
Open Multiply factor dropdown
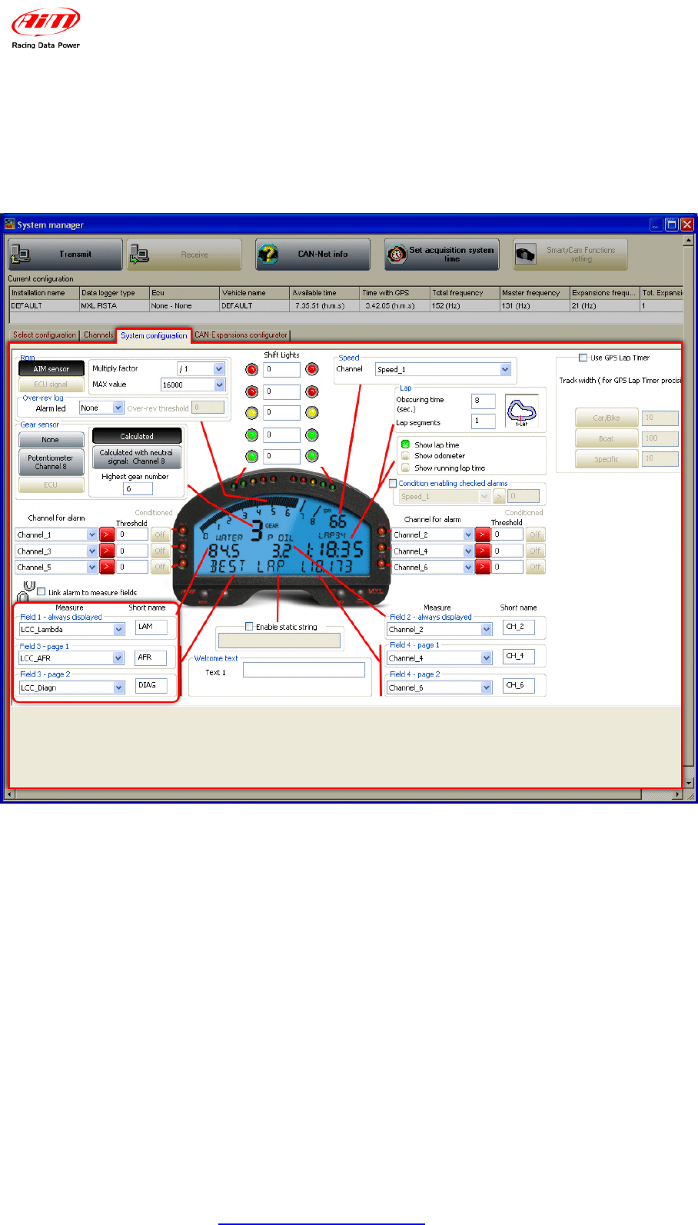pos(219,369)
